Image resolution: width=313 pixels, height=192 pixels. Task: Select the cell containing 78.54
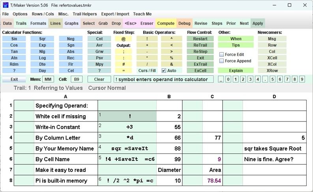coord(212,181)
